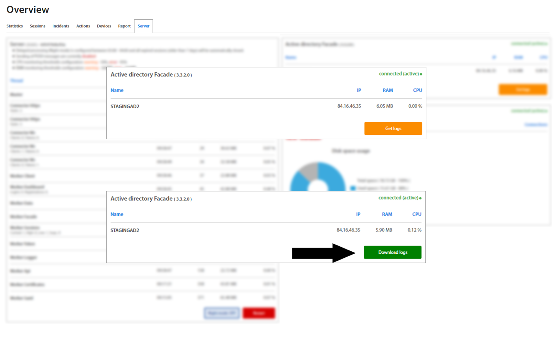
Task: Click RAM header above the 6.05 MB value
Action: 388,90
